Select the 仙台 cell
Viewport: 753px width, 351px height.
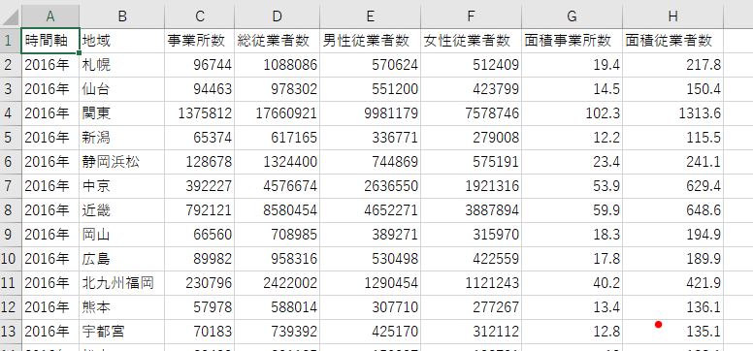[122, 89]
